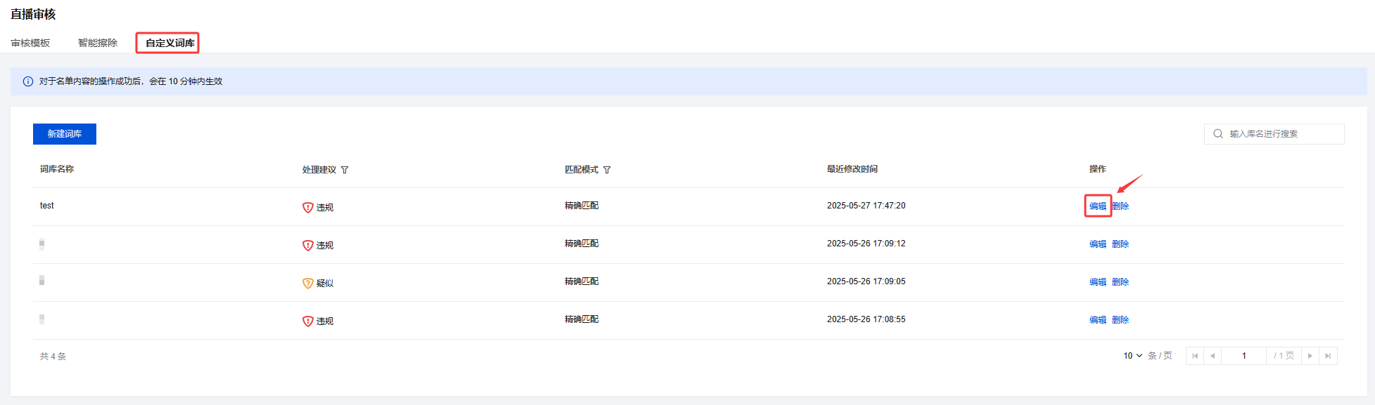The width and height of the screenshot is (1375, 405).
Task: Click 编辑 for the test library
Action: click(x=1098, y=206)
